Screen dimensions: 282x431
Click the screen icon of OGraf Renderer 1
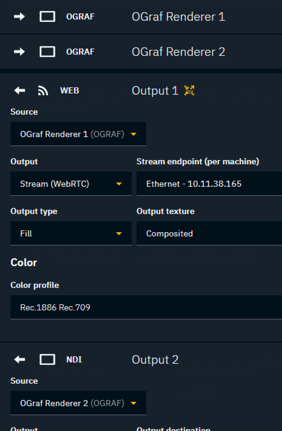pyautogui.click(x=47, y=16)
